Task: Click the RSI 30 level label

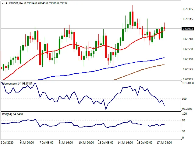Action: point(183,131)
